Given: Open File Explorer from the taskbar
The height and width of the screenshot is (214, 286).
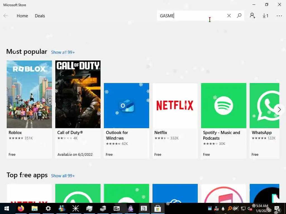Looking at the screenshot, I should pyautogui.click(x=34, y=208).
